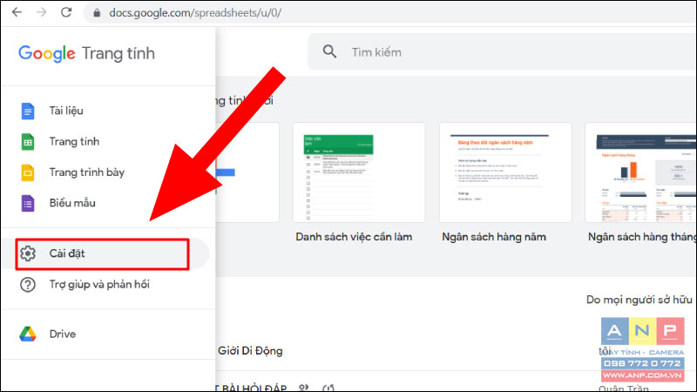
Task: Click the Tìm kiếm search field
Action: pyautogui.click(x=503, y=52)
